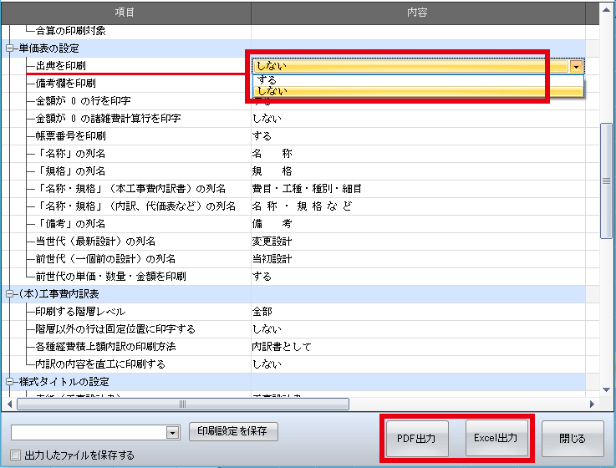Click the vertical scrollbar thumb
The height and width of the screenshot is (468, 616).
606,182
